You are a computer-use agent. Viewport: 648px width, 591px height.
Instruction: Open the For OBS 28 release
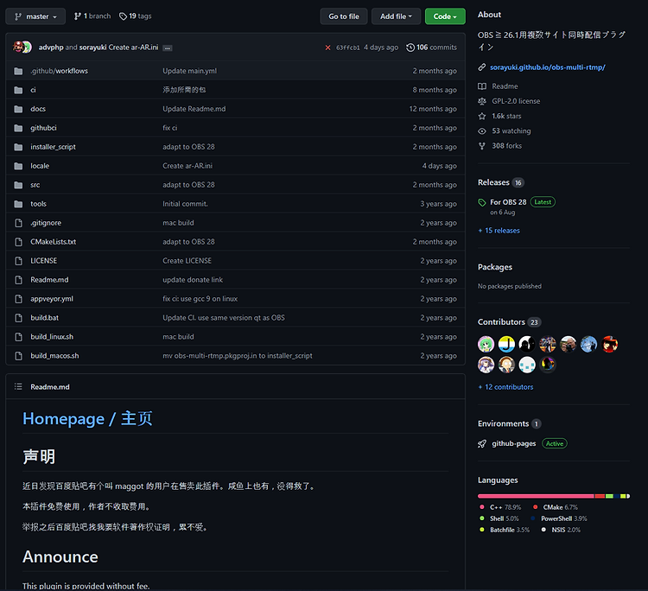pyautogui.click(x=508, y=202)
